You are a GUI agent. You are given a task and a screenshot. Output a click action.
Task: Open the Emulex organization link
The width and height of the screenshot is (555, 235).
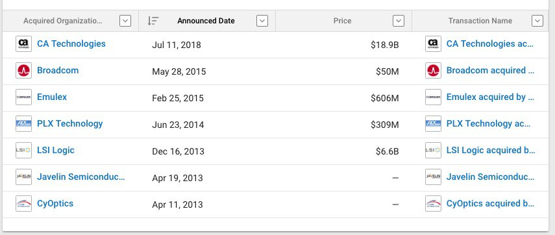click(52, 97)
